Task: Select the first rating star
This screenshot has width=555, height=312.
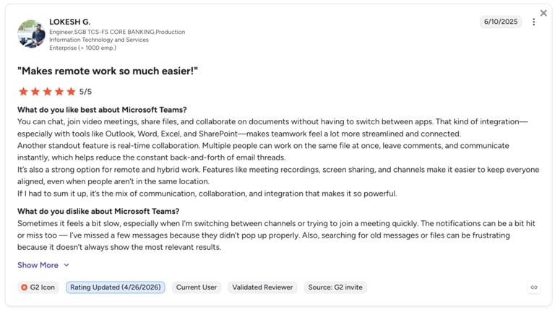Action: (x=23, y=92)
